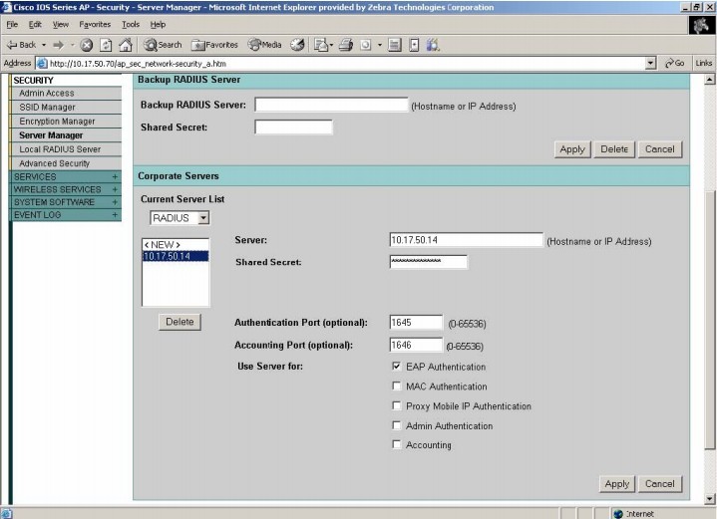
Task: Open the Tools menu
Action: click(131, 24)
